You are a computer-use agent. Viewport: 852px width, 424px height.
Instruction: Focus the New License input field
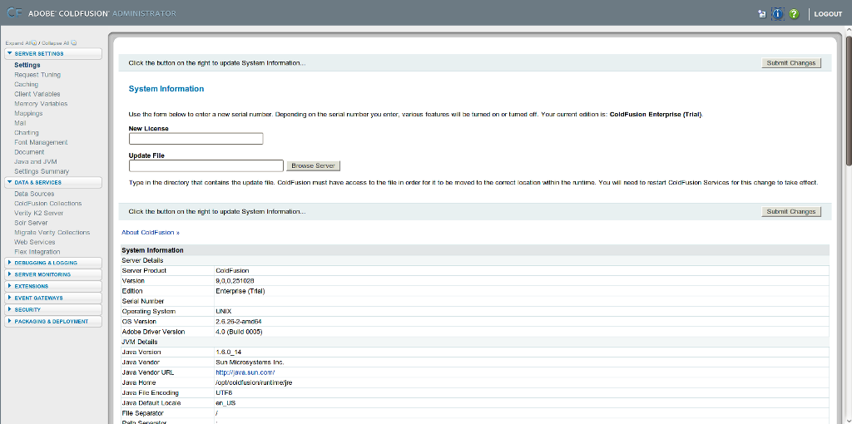coord(196,139)
